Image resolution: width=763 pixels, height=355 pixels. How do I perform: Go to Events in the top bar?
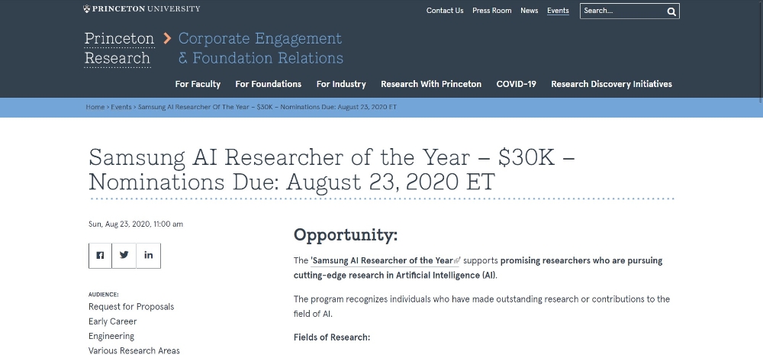click(x=558, y=11)
